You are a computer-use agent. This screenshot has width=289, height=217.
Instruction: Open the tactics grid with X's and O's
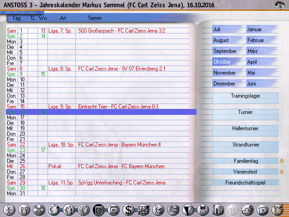pos(39,210)
